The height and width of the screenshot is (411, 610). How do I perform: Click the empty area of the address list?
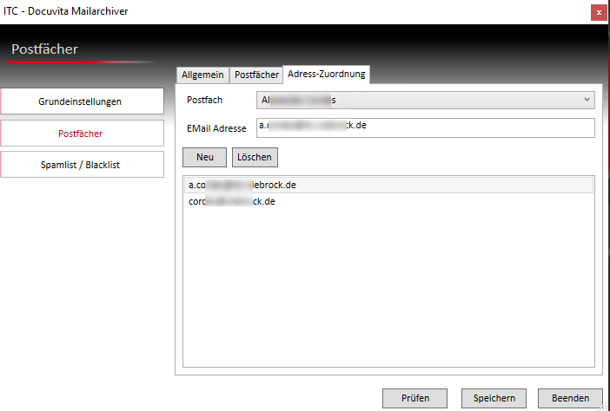(388, 286)
